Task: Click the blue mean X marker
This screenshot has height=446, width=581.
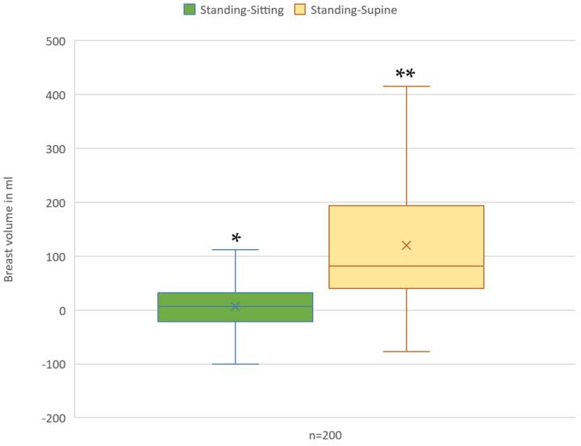Action: click(x=236, y=306)
